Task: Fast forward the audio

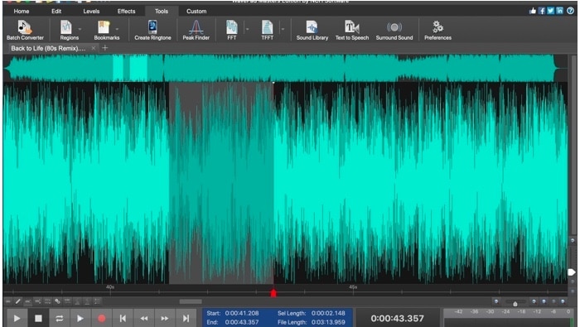Action: (x=165, y=318)
